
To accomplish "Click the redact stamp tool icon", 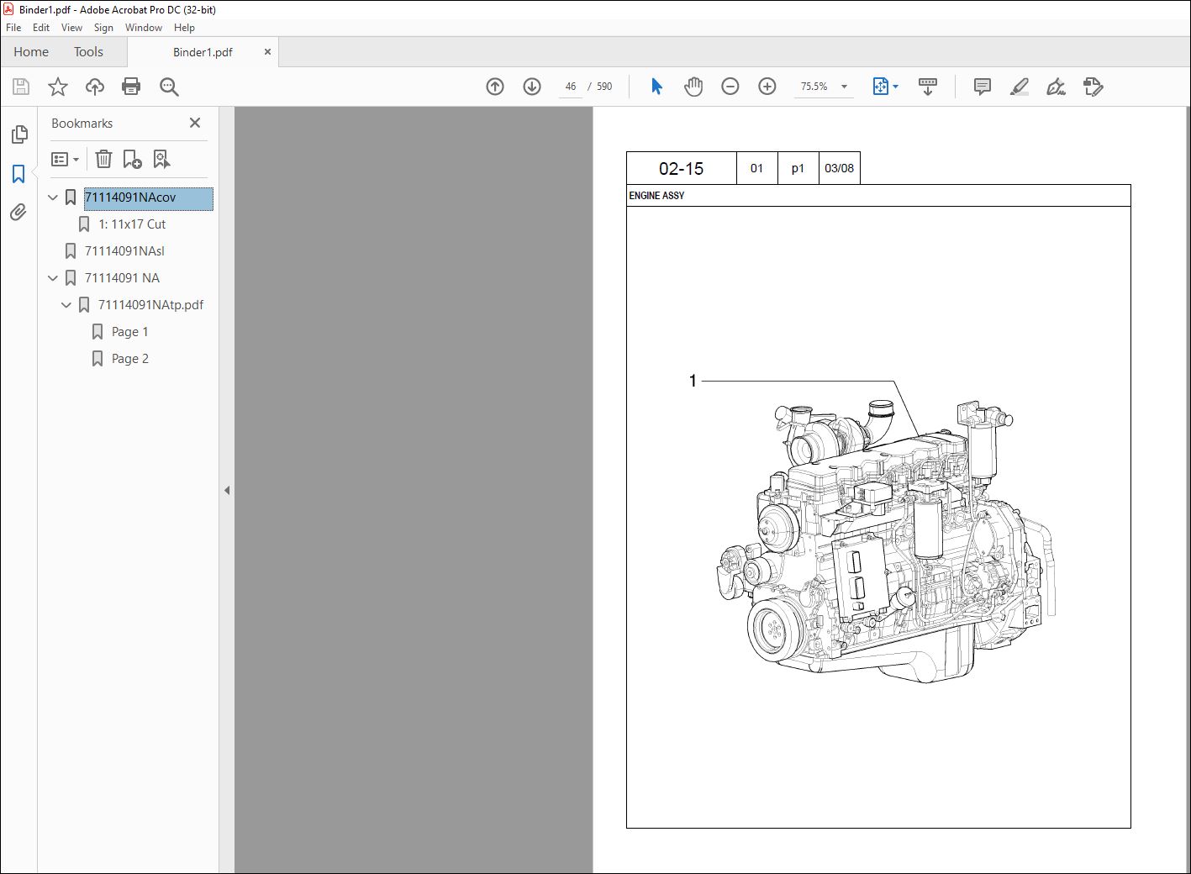I will point(1094,87).
